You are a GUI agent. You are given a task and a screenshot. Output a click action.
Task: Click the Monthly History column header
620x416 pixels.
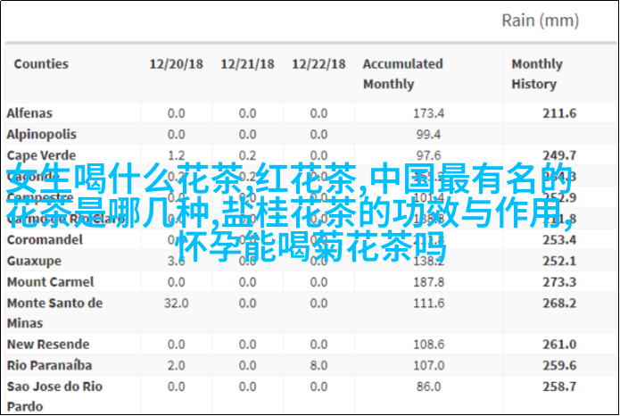tap(536, 74)
